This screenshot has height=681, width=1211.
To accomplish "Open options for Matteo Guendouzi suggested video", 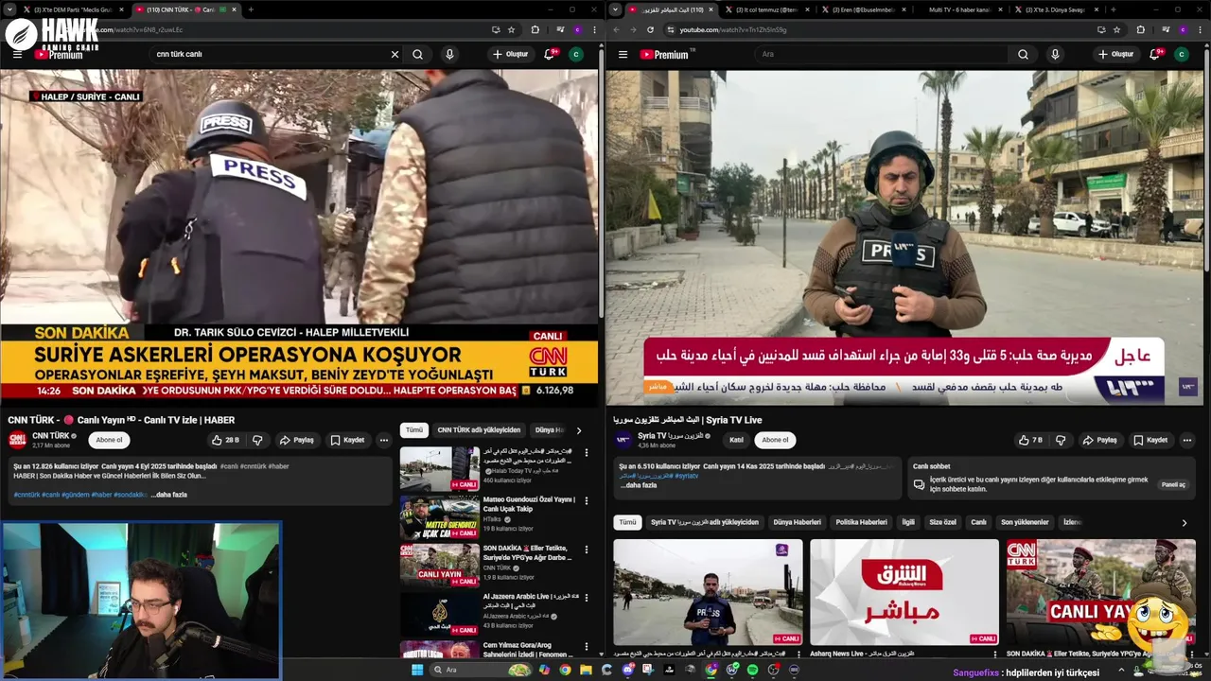I will 586,502.
